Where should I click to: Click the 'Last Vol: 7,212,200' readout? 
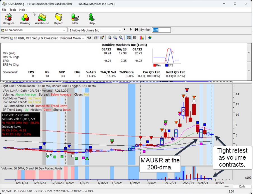click(x=15, y=115)
